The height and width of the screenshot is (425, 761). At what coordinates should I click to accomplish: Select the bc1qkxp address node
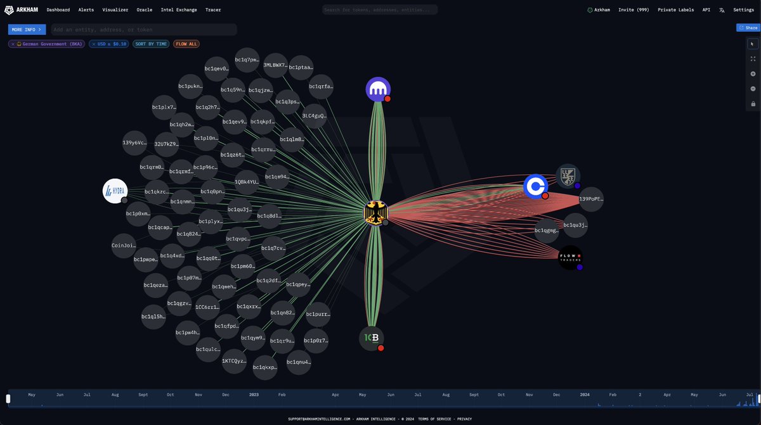264,367
